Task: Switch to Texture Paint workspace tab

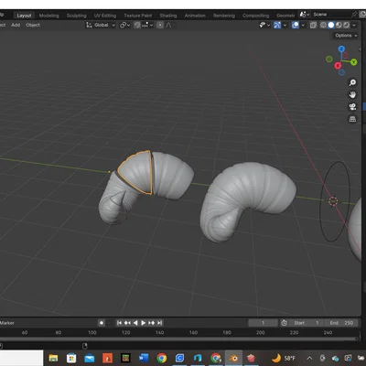Action: click(x=138, y=16)
